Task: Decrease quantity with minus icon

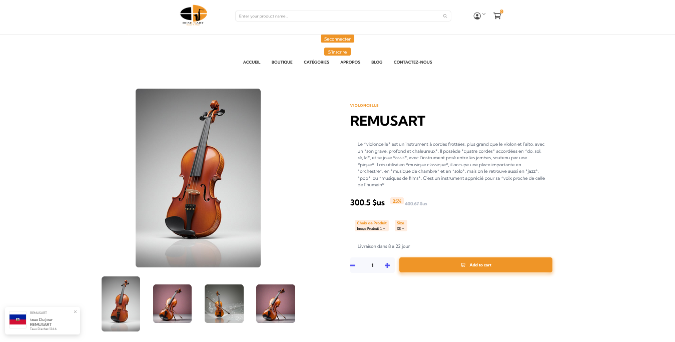Action: (353, 265)
